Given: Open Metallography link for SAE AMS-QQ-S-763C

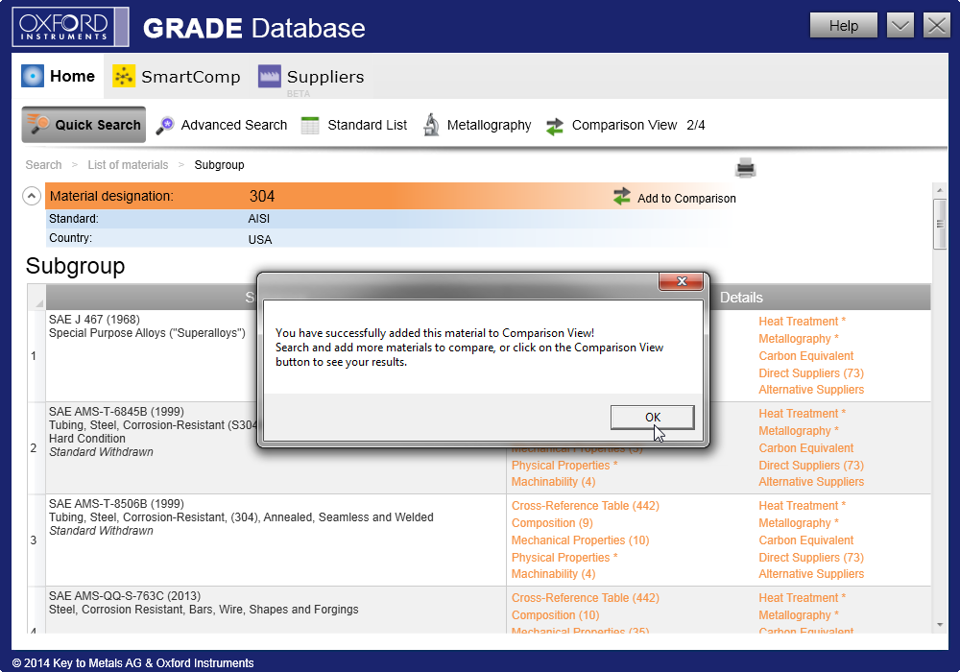Looking at the screenshot, I should [799, 615].
